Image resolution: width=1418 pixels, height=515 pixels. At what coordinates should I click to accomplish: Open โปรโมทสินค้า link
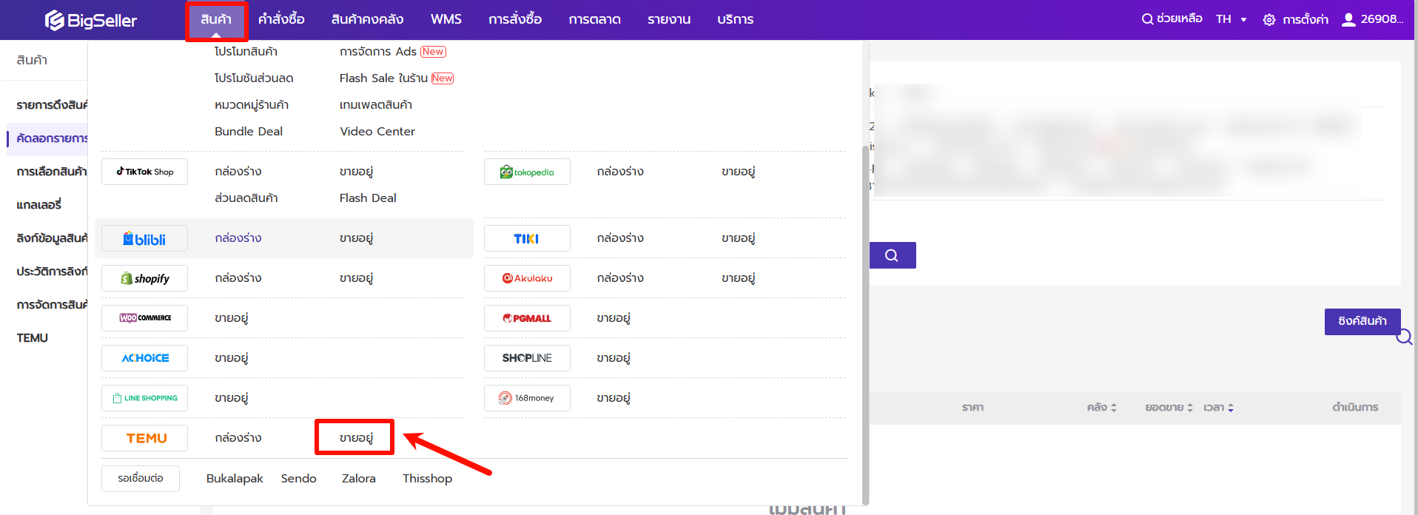[246, 52]
